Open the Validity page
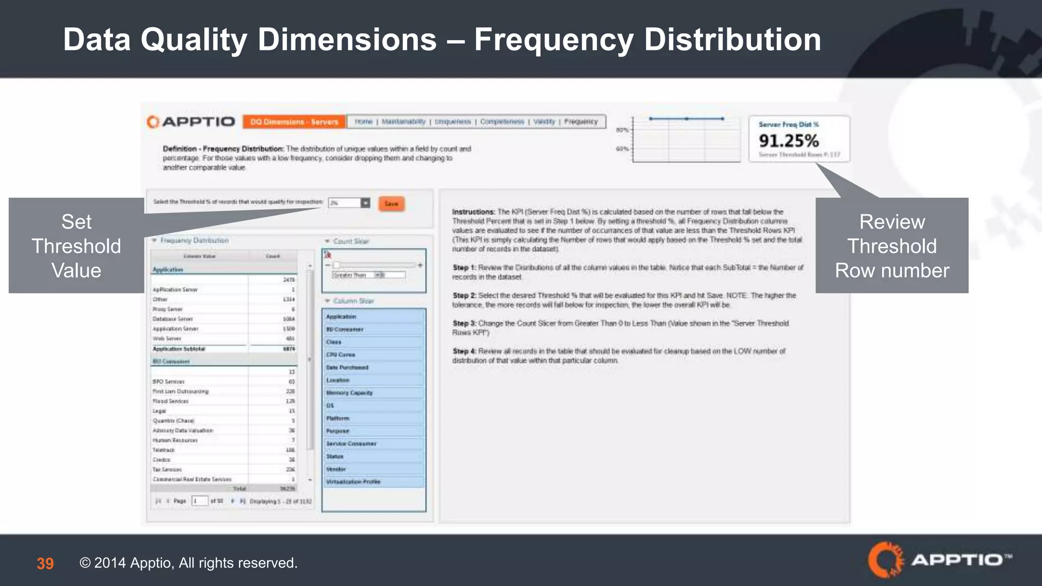This screenshot has height=586, width=1042. [544, 122]
